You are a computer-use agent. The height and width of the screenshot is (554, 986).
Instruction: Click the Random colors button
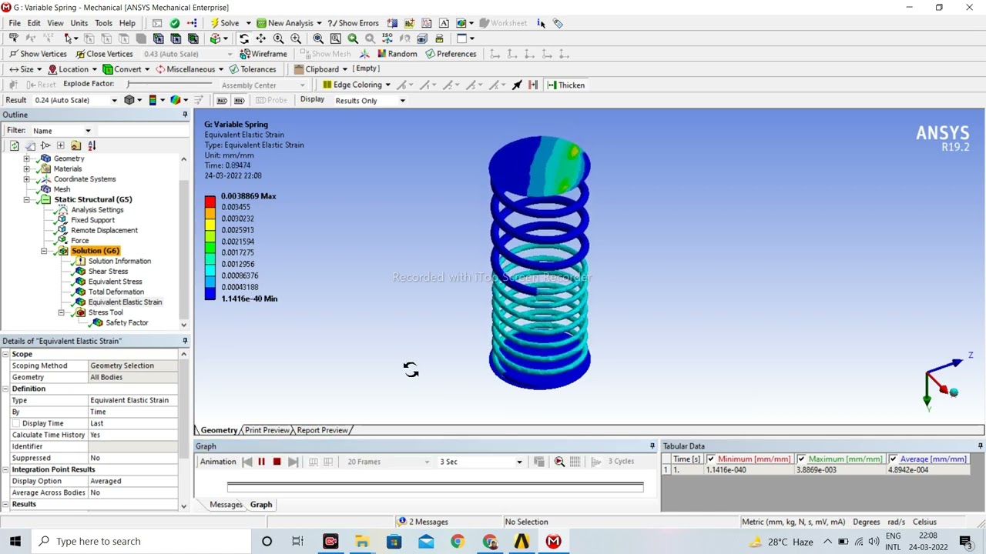click(397, 54)
